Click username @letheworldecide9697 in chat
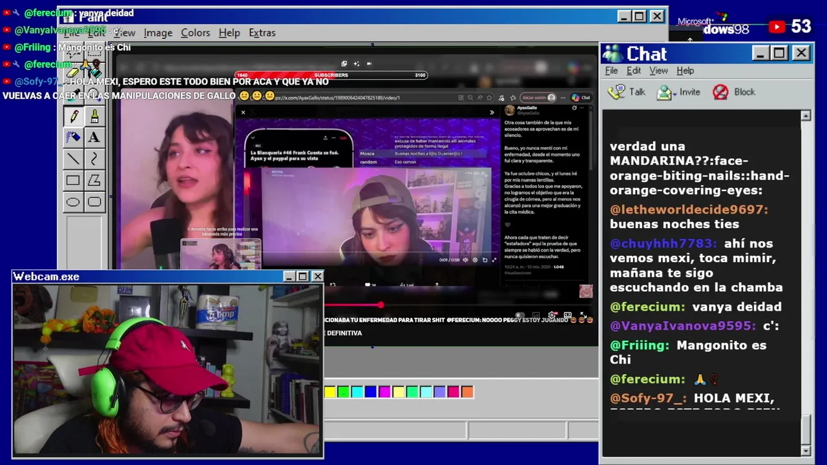Viewport: 827px width, 465px height. click(689, 209)
